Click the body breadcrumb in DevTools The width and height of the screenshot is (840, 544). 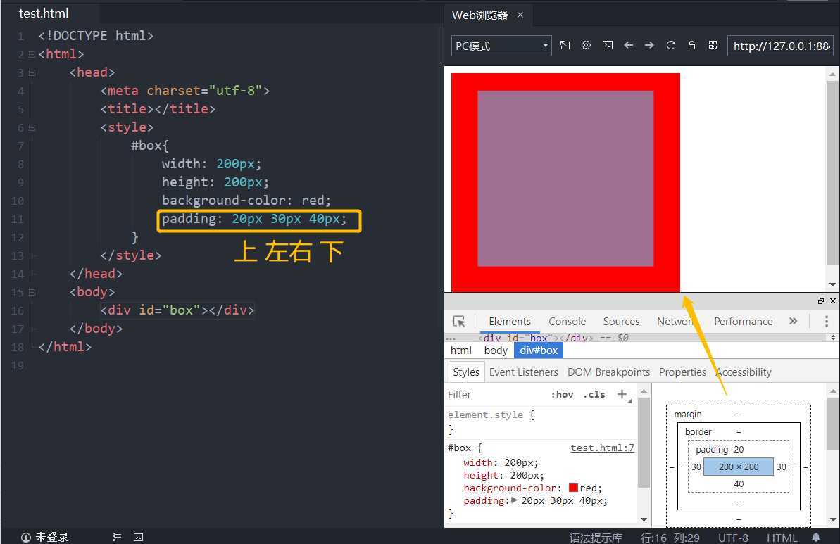pos(496,350)
